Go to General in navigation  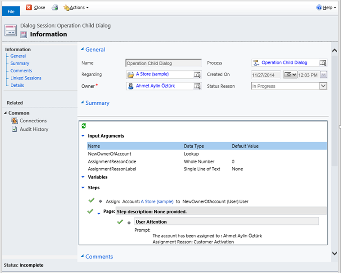click(x=18, y=56)
